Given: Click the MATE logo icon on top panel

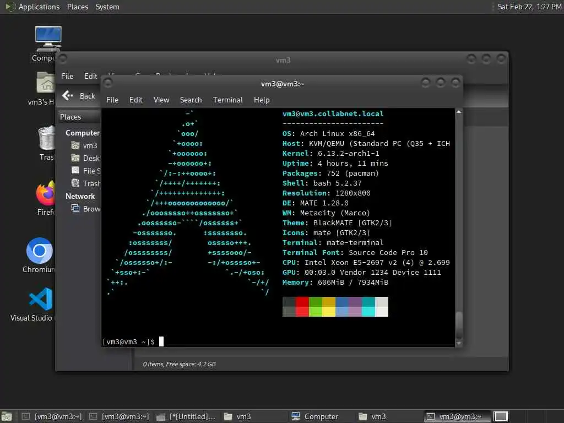Looking at the screenshot, I should pos(10,7).
